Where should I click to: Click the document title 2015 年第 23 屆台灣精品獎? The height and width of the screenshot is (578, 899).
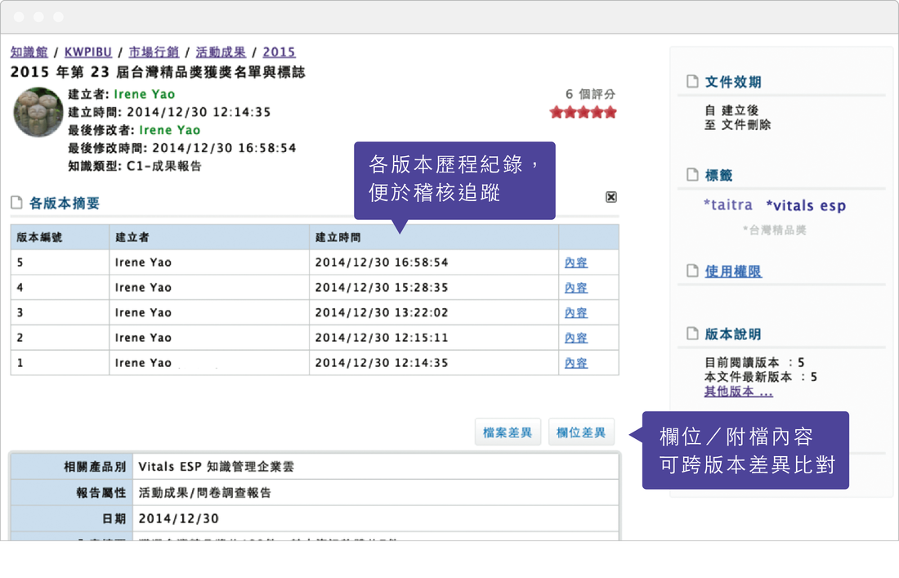coord(158,72)
